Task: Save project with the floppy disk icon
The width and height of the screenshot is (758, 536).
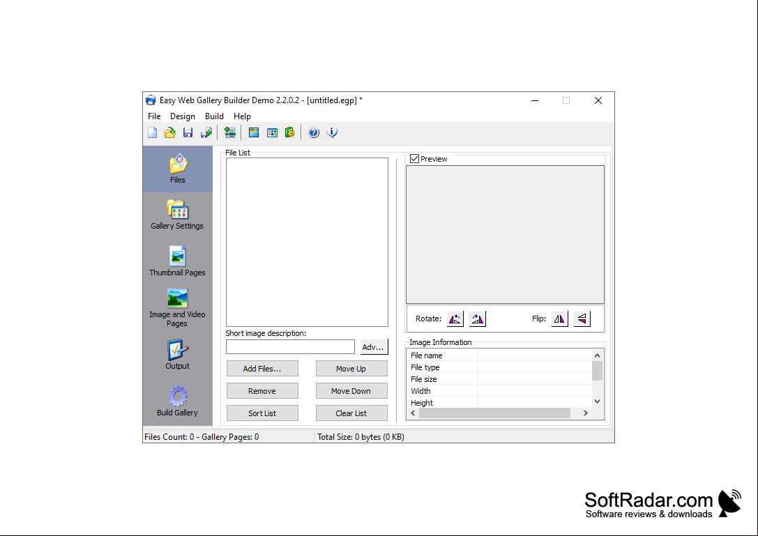Action: tap(188, 132)
